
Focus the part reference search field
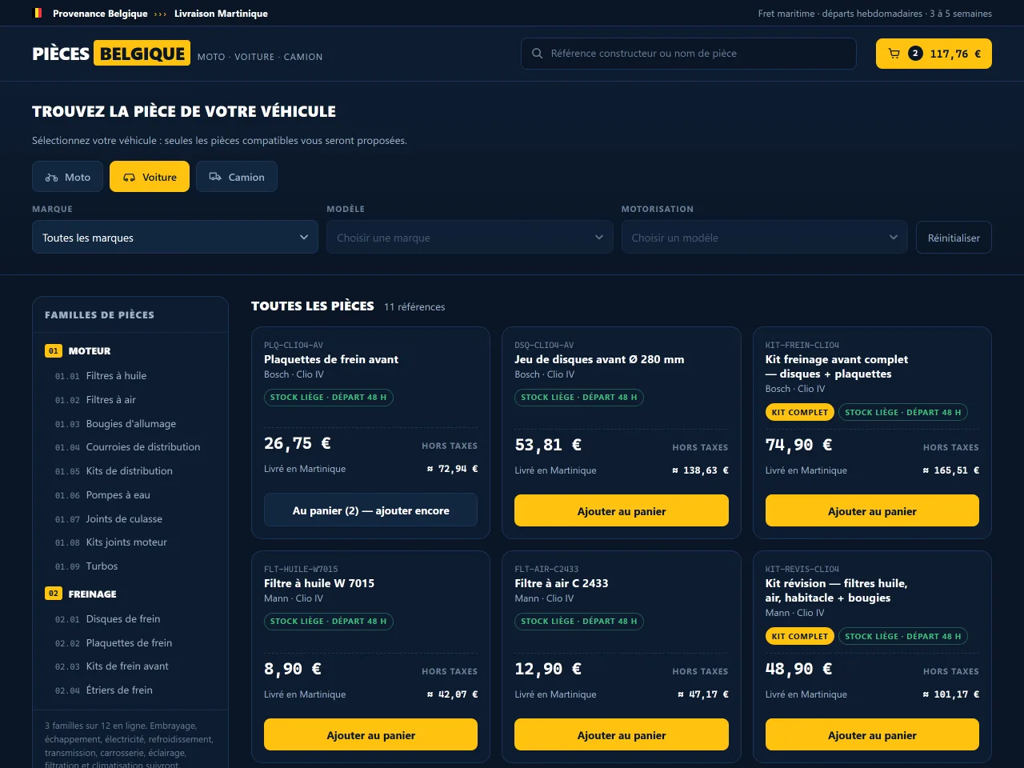tap(689, 54)
